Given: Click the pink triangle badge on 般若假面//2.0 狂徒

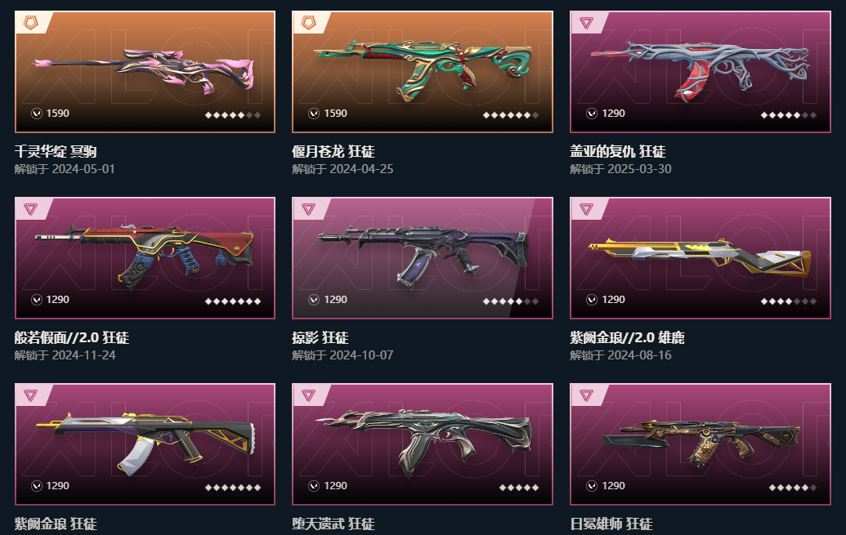Looking at the screenshot, I should [x=31, y=209].
